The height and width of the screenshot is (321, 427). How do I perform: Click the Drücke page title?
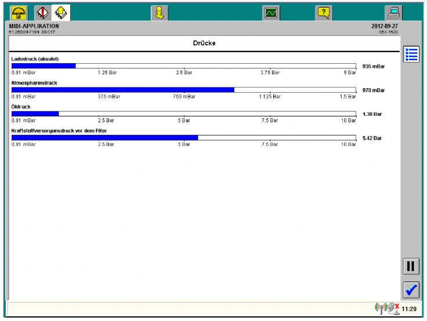tap(204, 43)
